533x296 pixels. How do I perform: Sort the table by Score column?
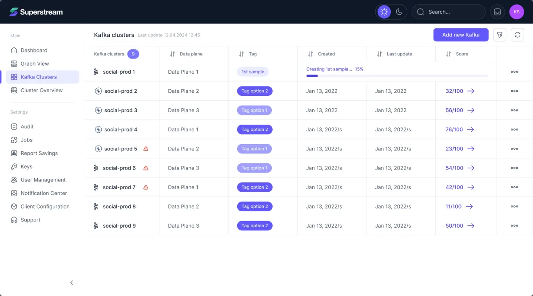(449, 54)
